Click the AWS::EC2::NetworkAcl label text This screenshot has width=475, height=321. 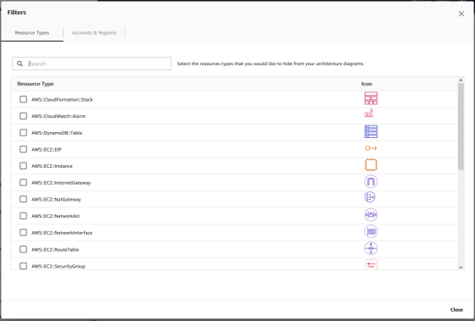[56, 216]
